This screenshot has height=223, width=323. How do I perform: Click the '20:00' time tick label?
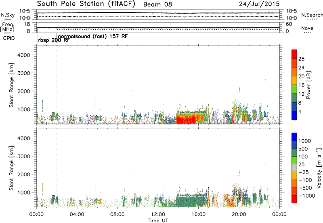(x=239, y=215)
